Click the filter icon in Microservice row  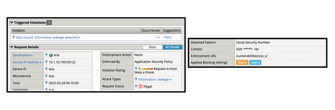point(46,76)
